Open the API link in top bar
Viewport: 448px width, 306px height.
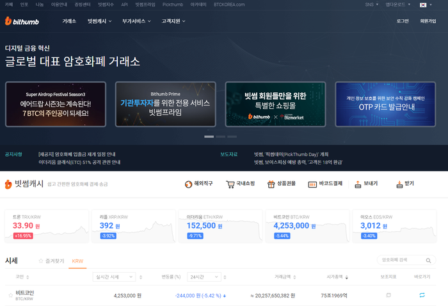click(x=124, y=4)
